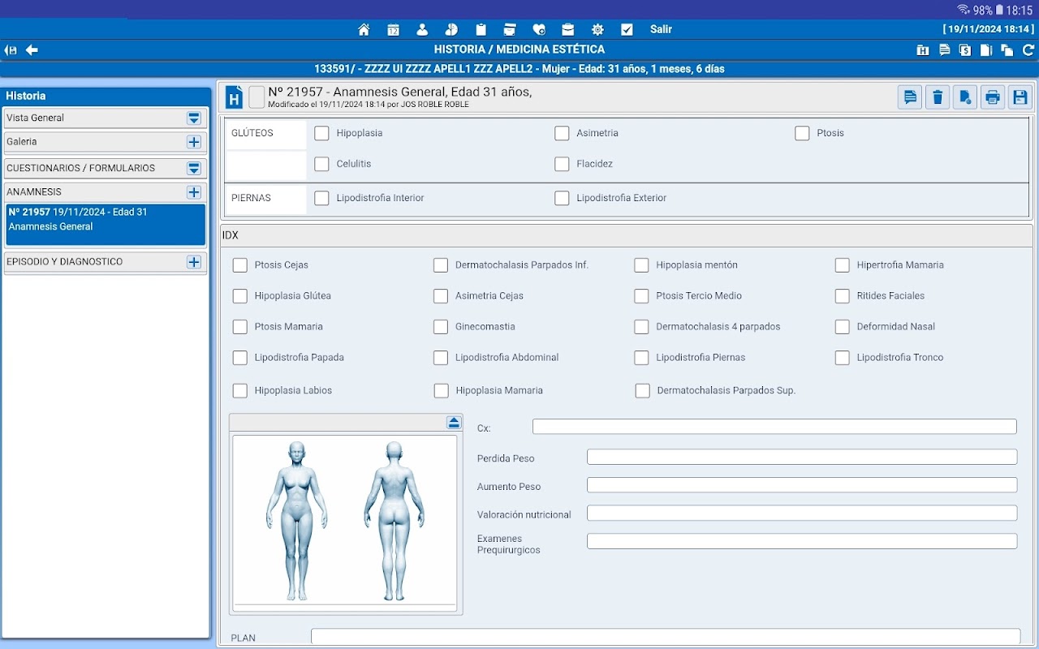Viewport: 1039px width, 649px height.
Task: Click the refresh arrow icon
Action: (1028, 50)
